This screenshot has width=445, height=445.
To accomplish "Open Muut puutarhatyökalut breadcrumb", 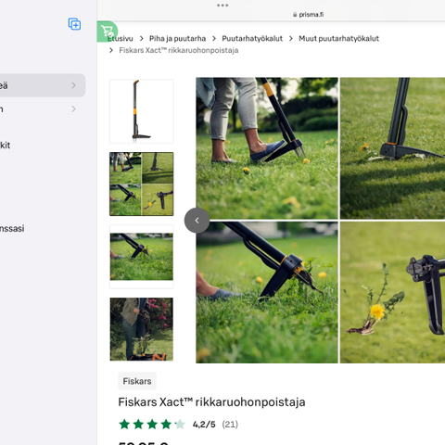I will click(338, 39).
